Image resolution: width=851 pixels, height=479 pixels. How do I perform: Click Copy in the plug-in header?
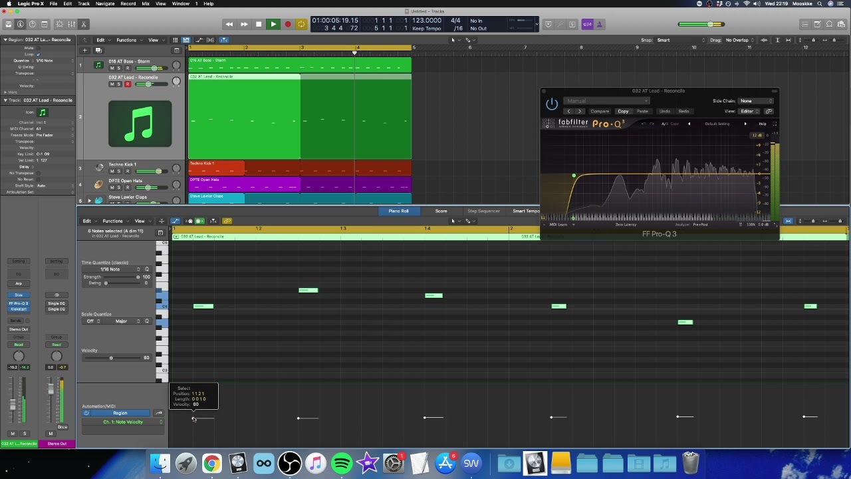tap(623, 111)
